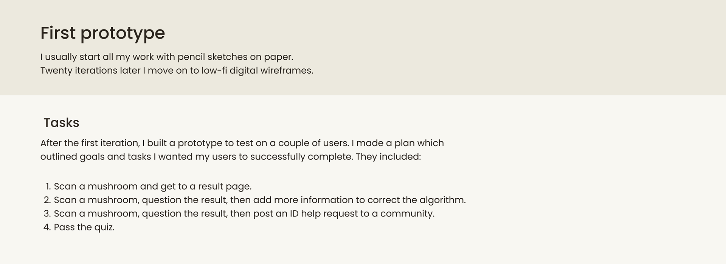Click the list number "1." marker
Screen dimensions: 726x264
coord(48,187)
